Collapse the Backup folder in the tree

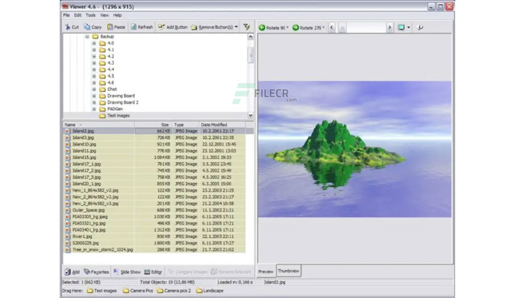(87, 37)
